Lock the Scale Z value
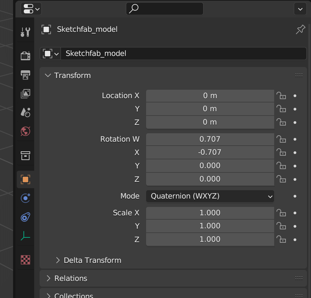Image resolution: width=311 pixels, height=298 pixels. (281, 239)
